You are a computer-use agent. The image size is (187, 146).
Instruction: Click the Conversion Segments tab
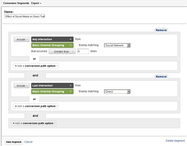pos(16,3)
